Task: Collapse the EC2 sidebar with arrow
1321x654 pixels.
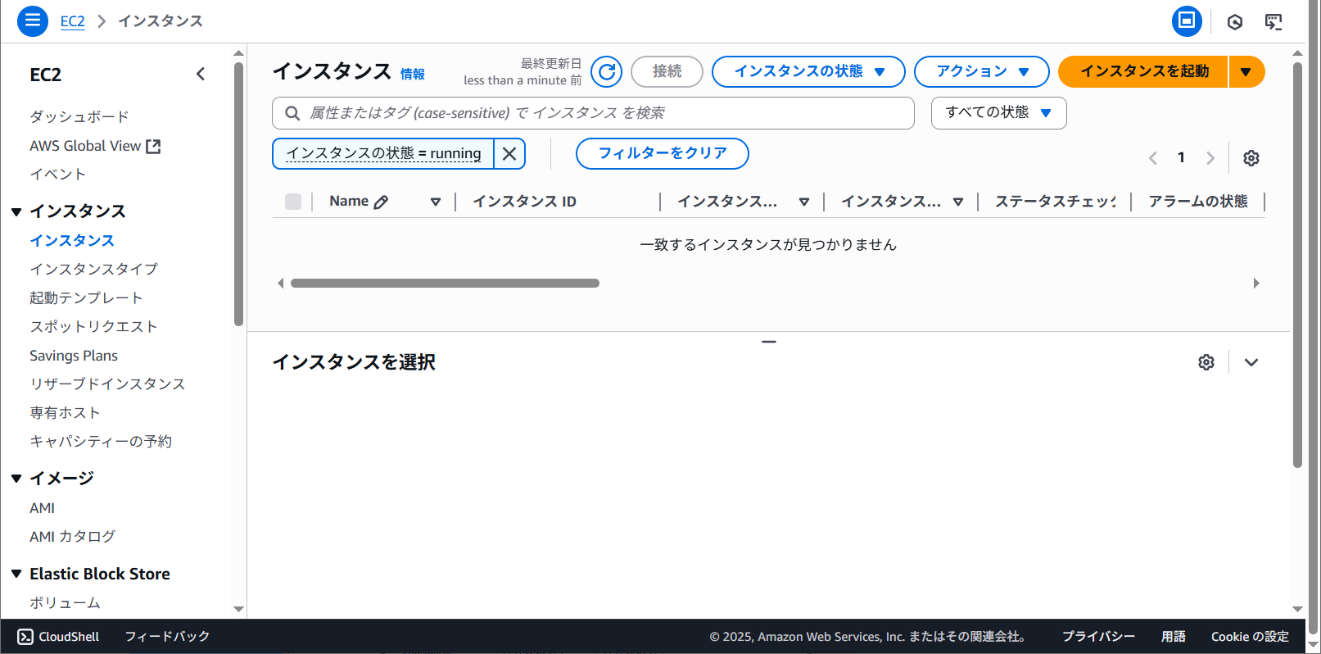Action: 201,75
